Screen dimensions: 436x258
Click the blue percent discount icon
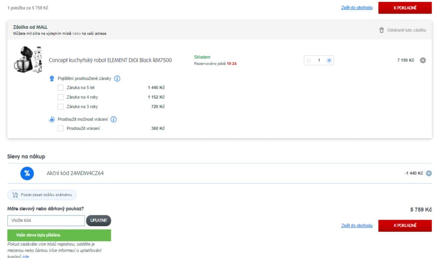click(27, 174)
